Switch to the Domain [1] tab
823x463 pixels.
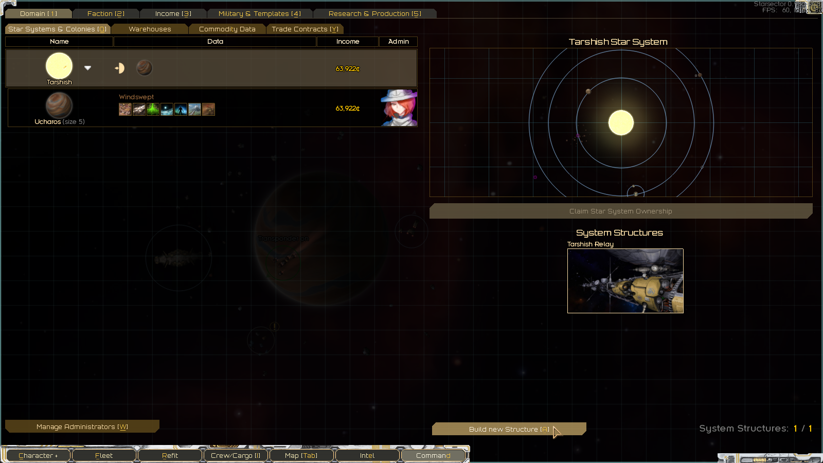click(x=39, y=14)
